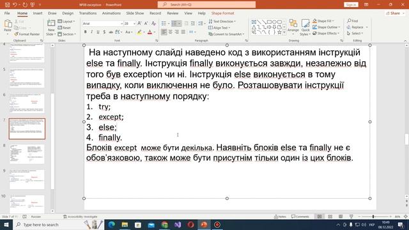
Task: Click the Find magnifier button
Action: (352, 21)
